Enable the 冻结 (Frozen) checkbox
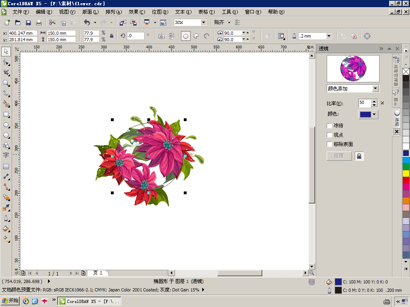The image size is (410, 307). coord(330,126)
